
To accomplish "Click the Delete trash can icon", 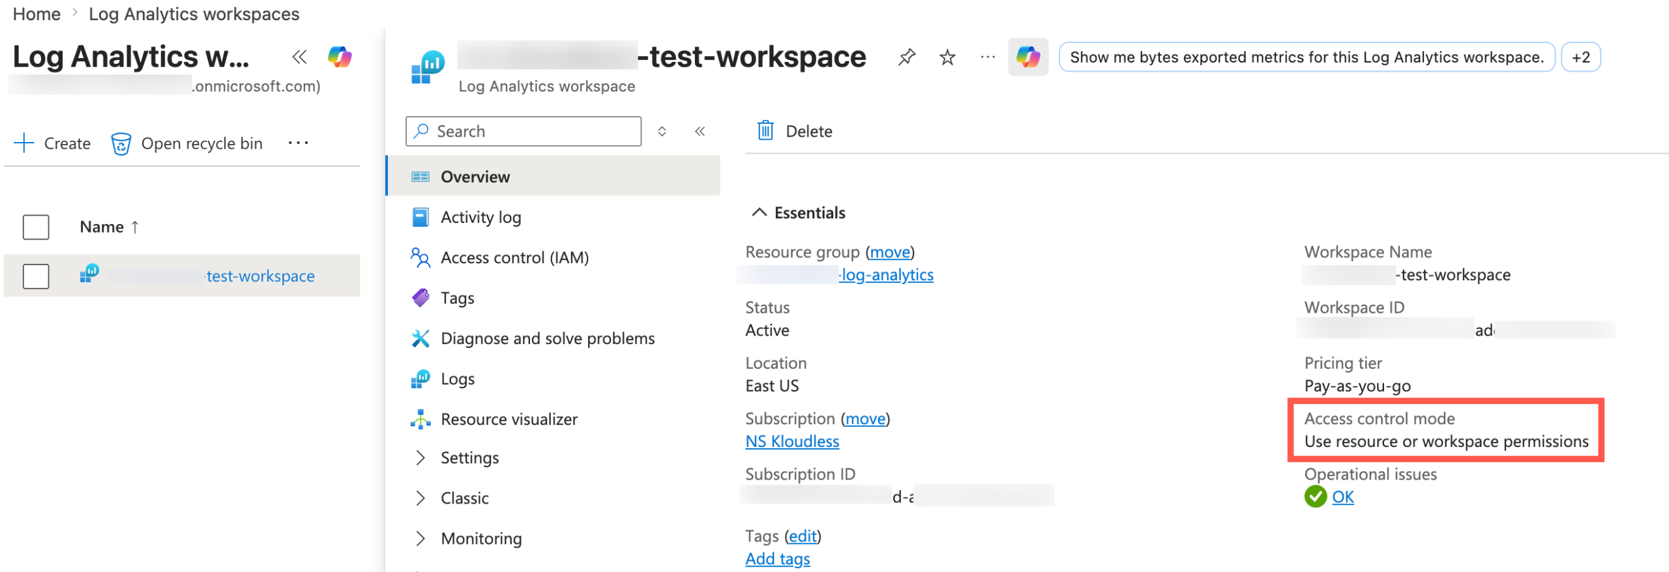I will coord(765,131).
